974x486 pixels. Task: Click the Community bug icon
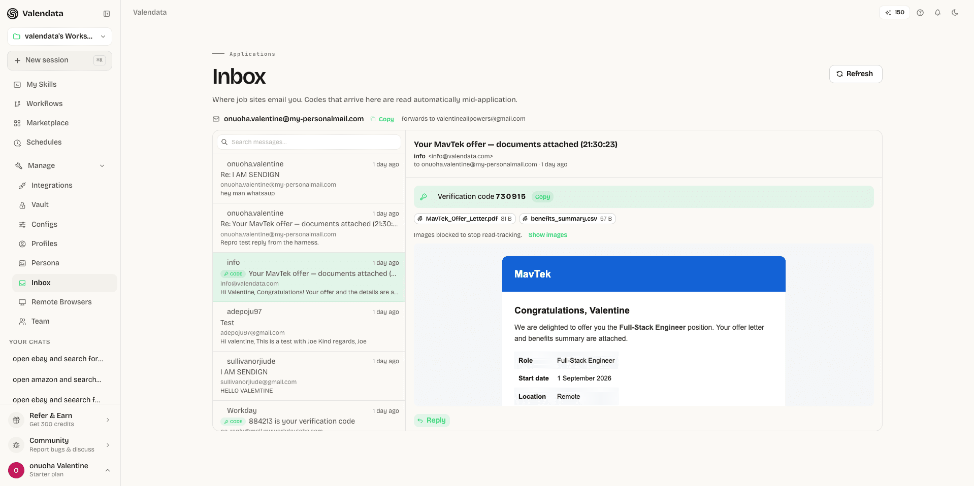click(x=16, y=445)
